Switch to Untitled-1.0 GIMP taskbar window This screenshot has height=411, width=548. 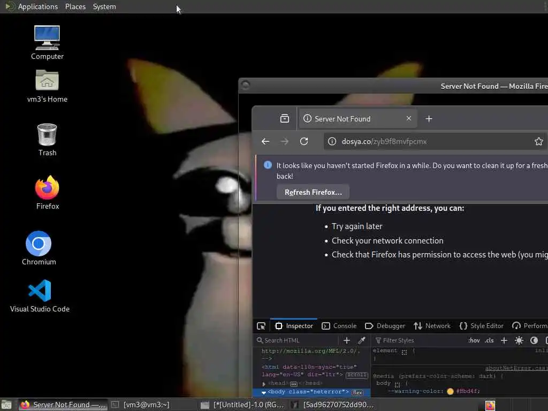(x=244, y=405)
